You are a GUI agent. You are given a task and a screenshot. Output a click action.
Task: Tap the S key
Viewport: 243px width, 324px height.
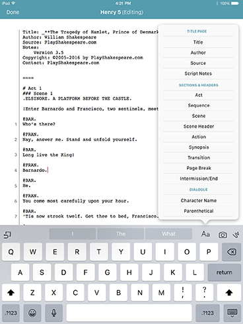42,272
